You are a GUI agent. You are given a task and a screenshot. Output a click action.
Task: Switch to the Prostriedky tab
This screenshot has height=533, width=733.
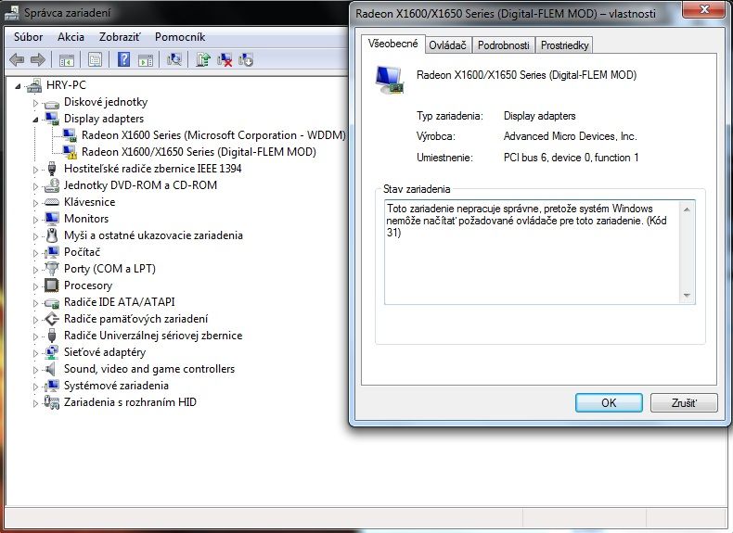[x=564, y=45]
